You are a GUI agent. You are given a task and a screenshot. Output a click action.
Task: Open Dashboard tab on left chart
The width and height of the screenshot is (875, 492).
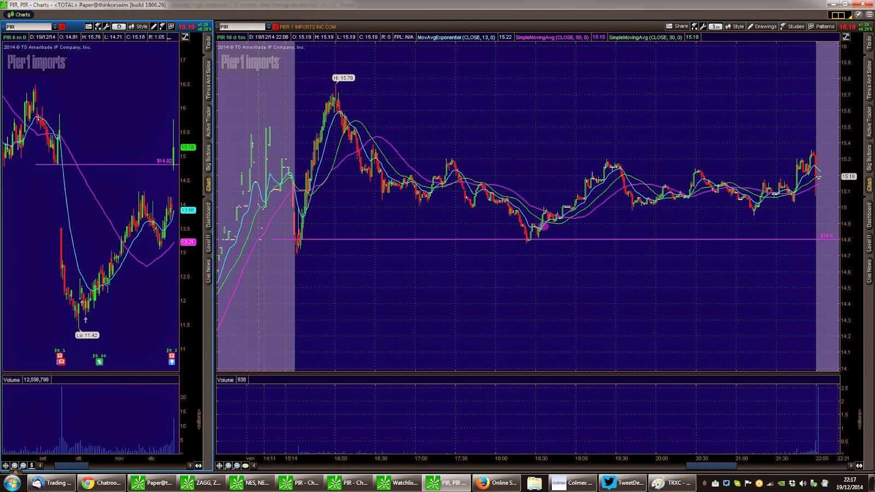[208, 215]
